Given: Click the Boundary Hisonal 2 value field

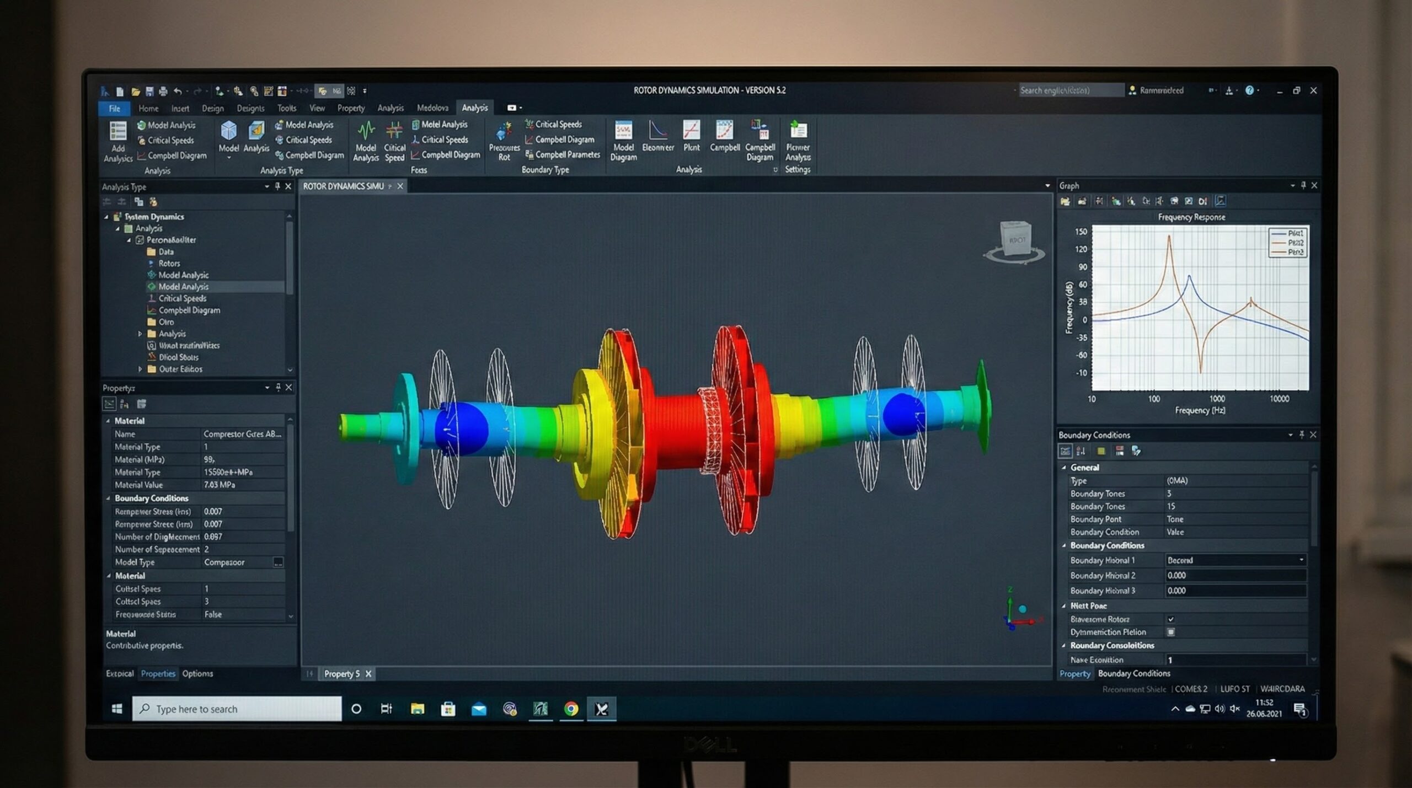Looking at the screenshot, I should tap(1234, 575).
